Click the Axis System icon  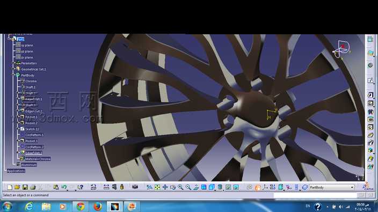click(x=265, y=187)
